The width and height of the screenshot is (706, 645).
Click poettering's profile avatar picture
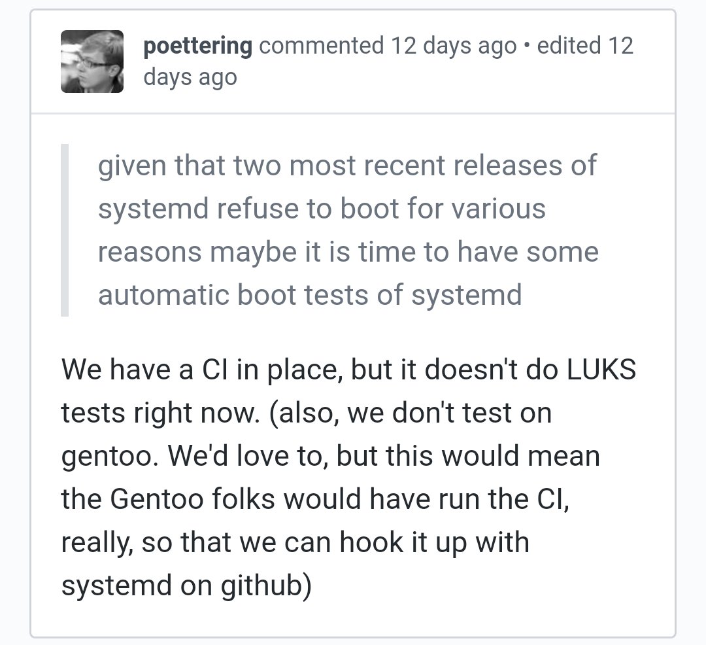(92, 61)
